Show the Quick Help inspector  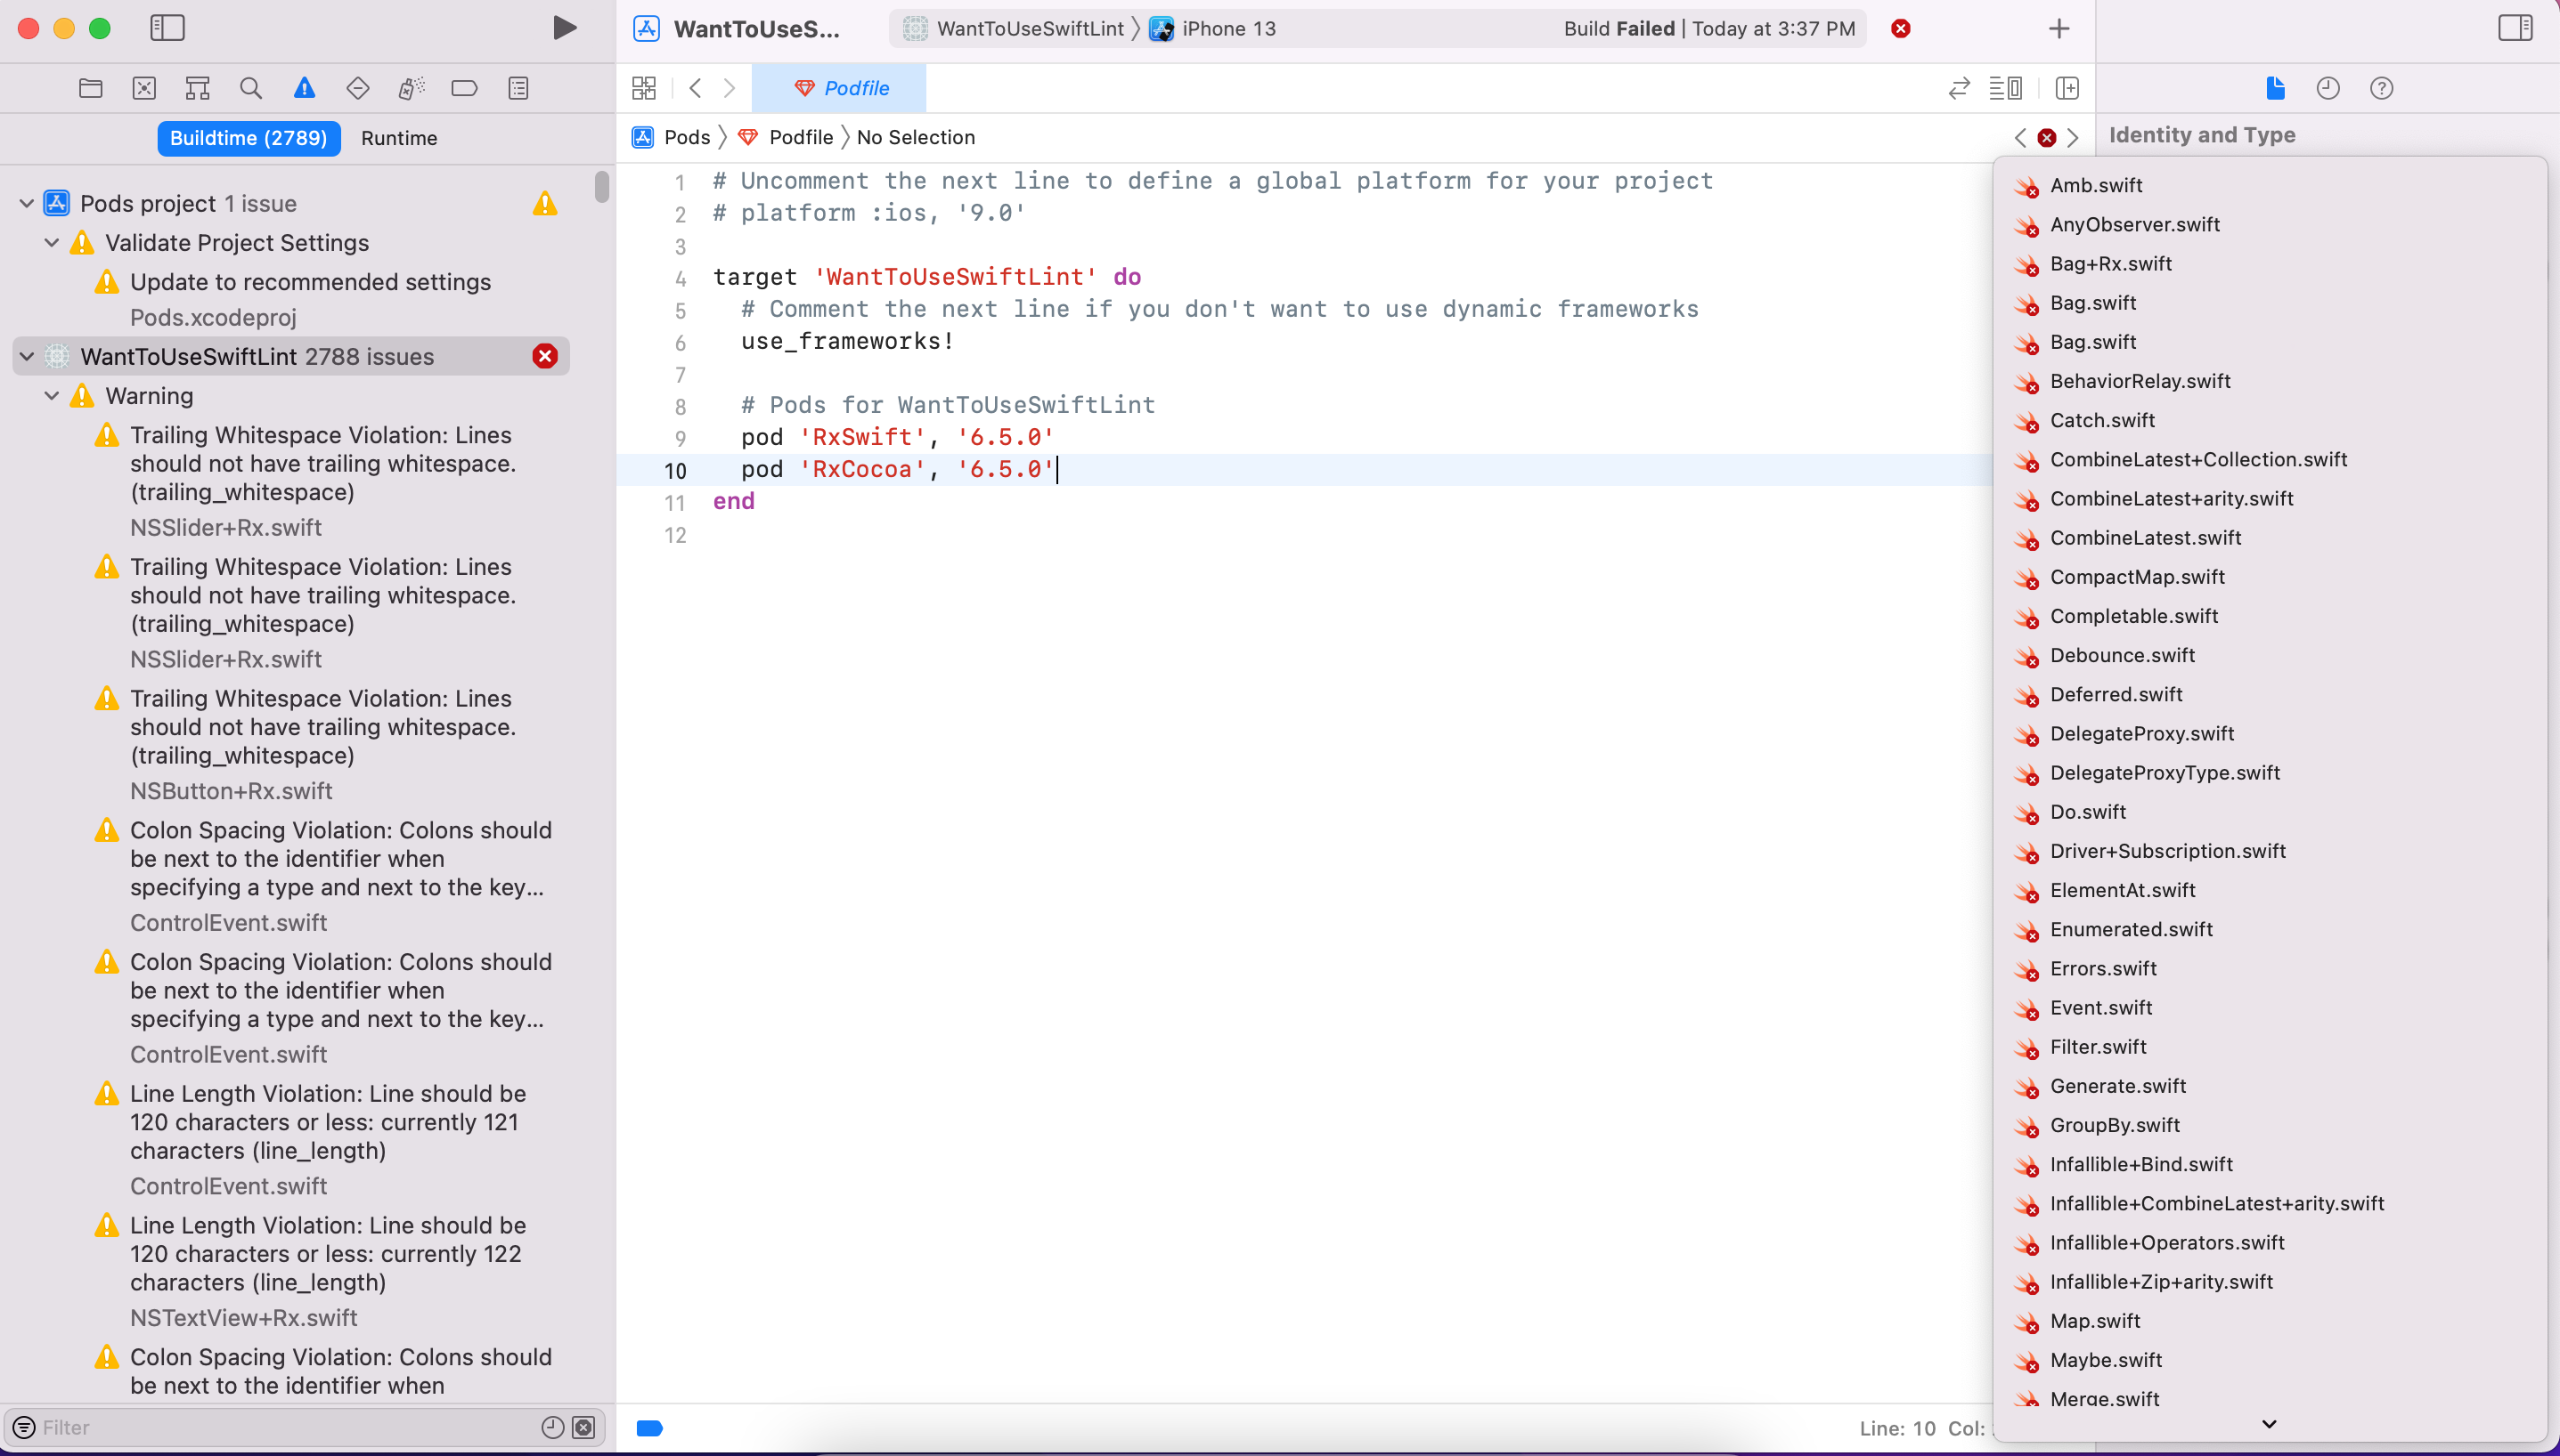tap(2382, 88)
